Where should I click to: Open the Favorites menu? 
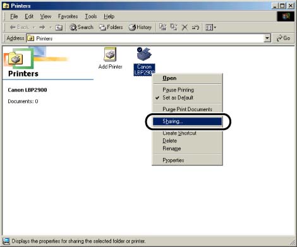point(68,16)
